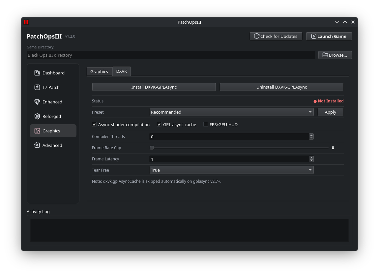
Task: Open Dashboard from the sidebar
Action: pos(53,73)
